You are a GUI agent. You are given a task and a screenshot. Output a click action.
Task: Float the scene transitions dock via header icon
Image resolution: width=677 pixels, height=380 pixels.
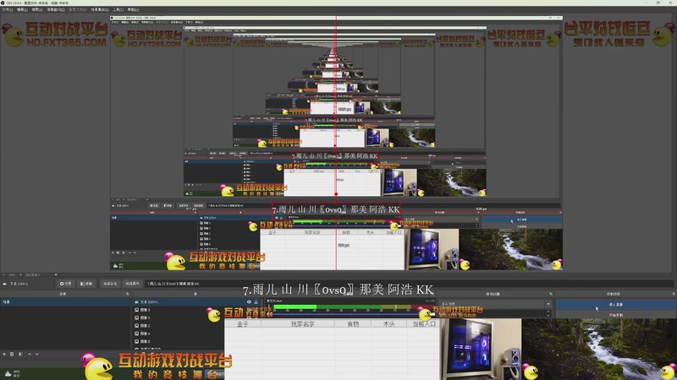[551, 294]
